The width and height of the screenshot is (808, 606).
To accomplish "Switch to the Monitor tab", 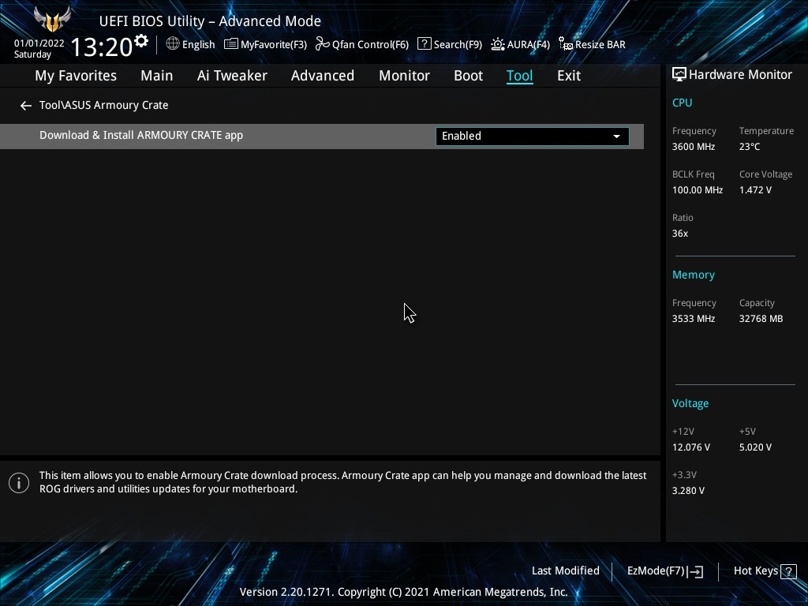I will [405, 76].
